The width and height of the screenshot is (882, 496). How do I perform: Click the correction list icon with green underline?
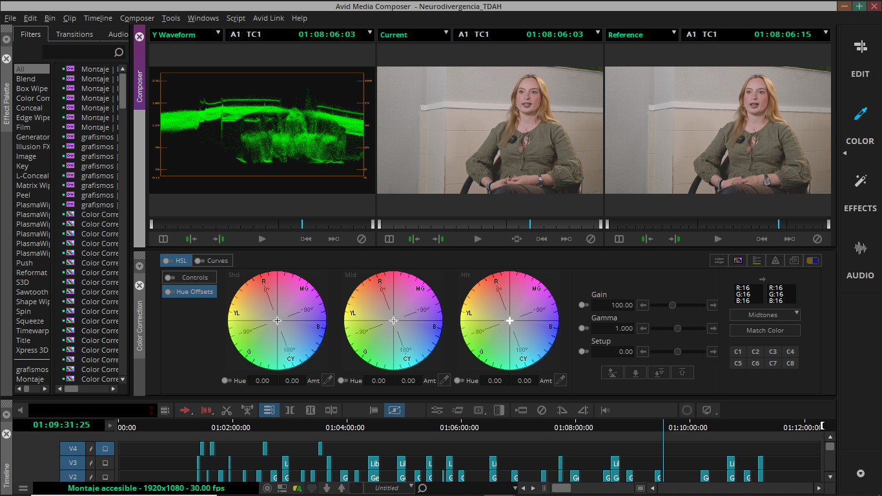[756, 260]
